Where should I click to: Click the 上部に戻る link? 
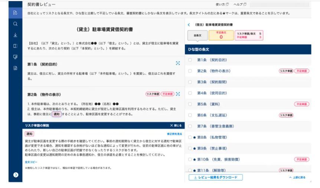pyautogui.click(x=297, y=177)
